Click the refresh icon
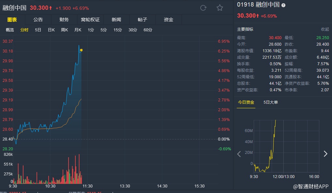Viewport: 332px width, 193px height. (203, 8)
